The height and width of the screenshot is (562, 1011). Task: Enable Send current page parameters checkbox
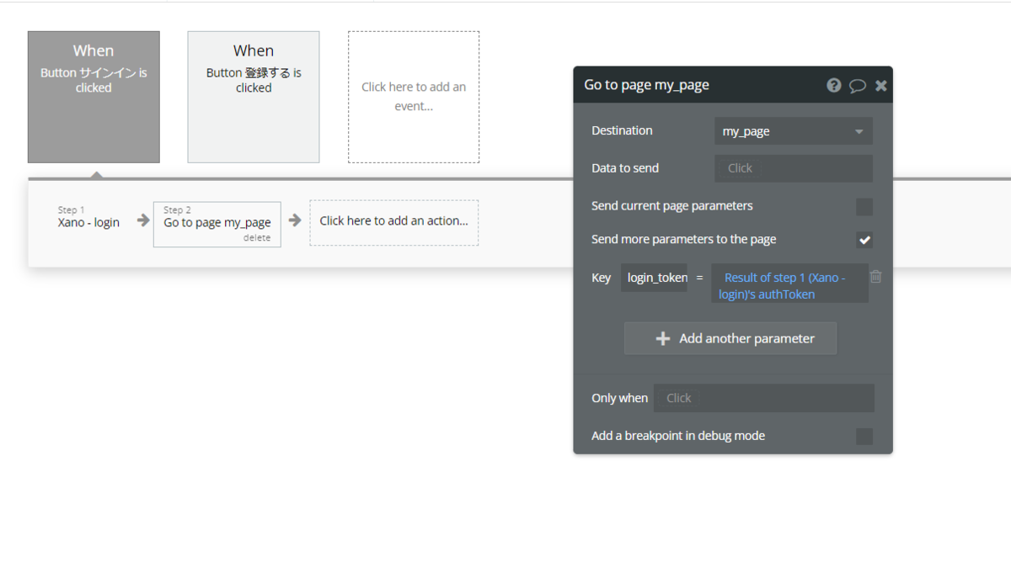point(864,207)
